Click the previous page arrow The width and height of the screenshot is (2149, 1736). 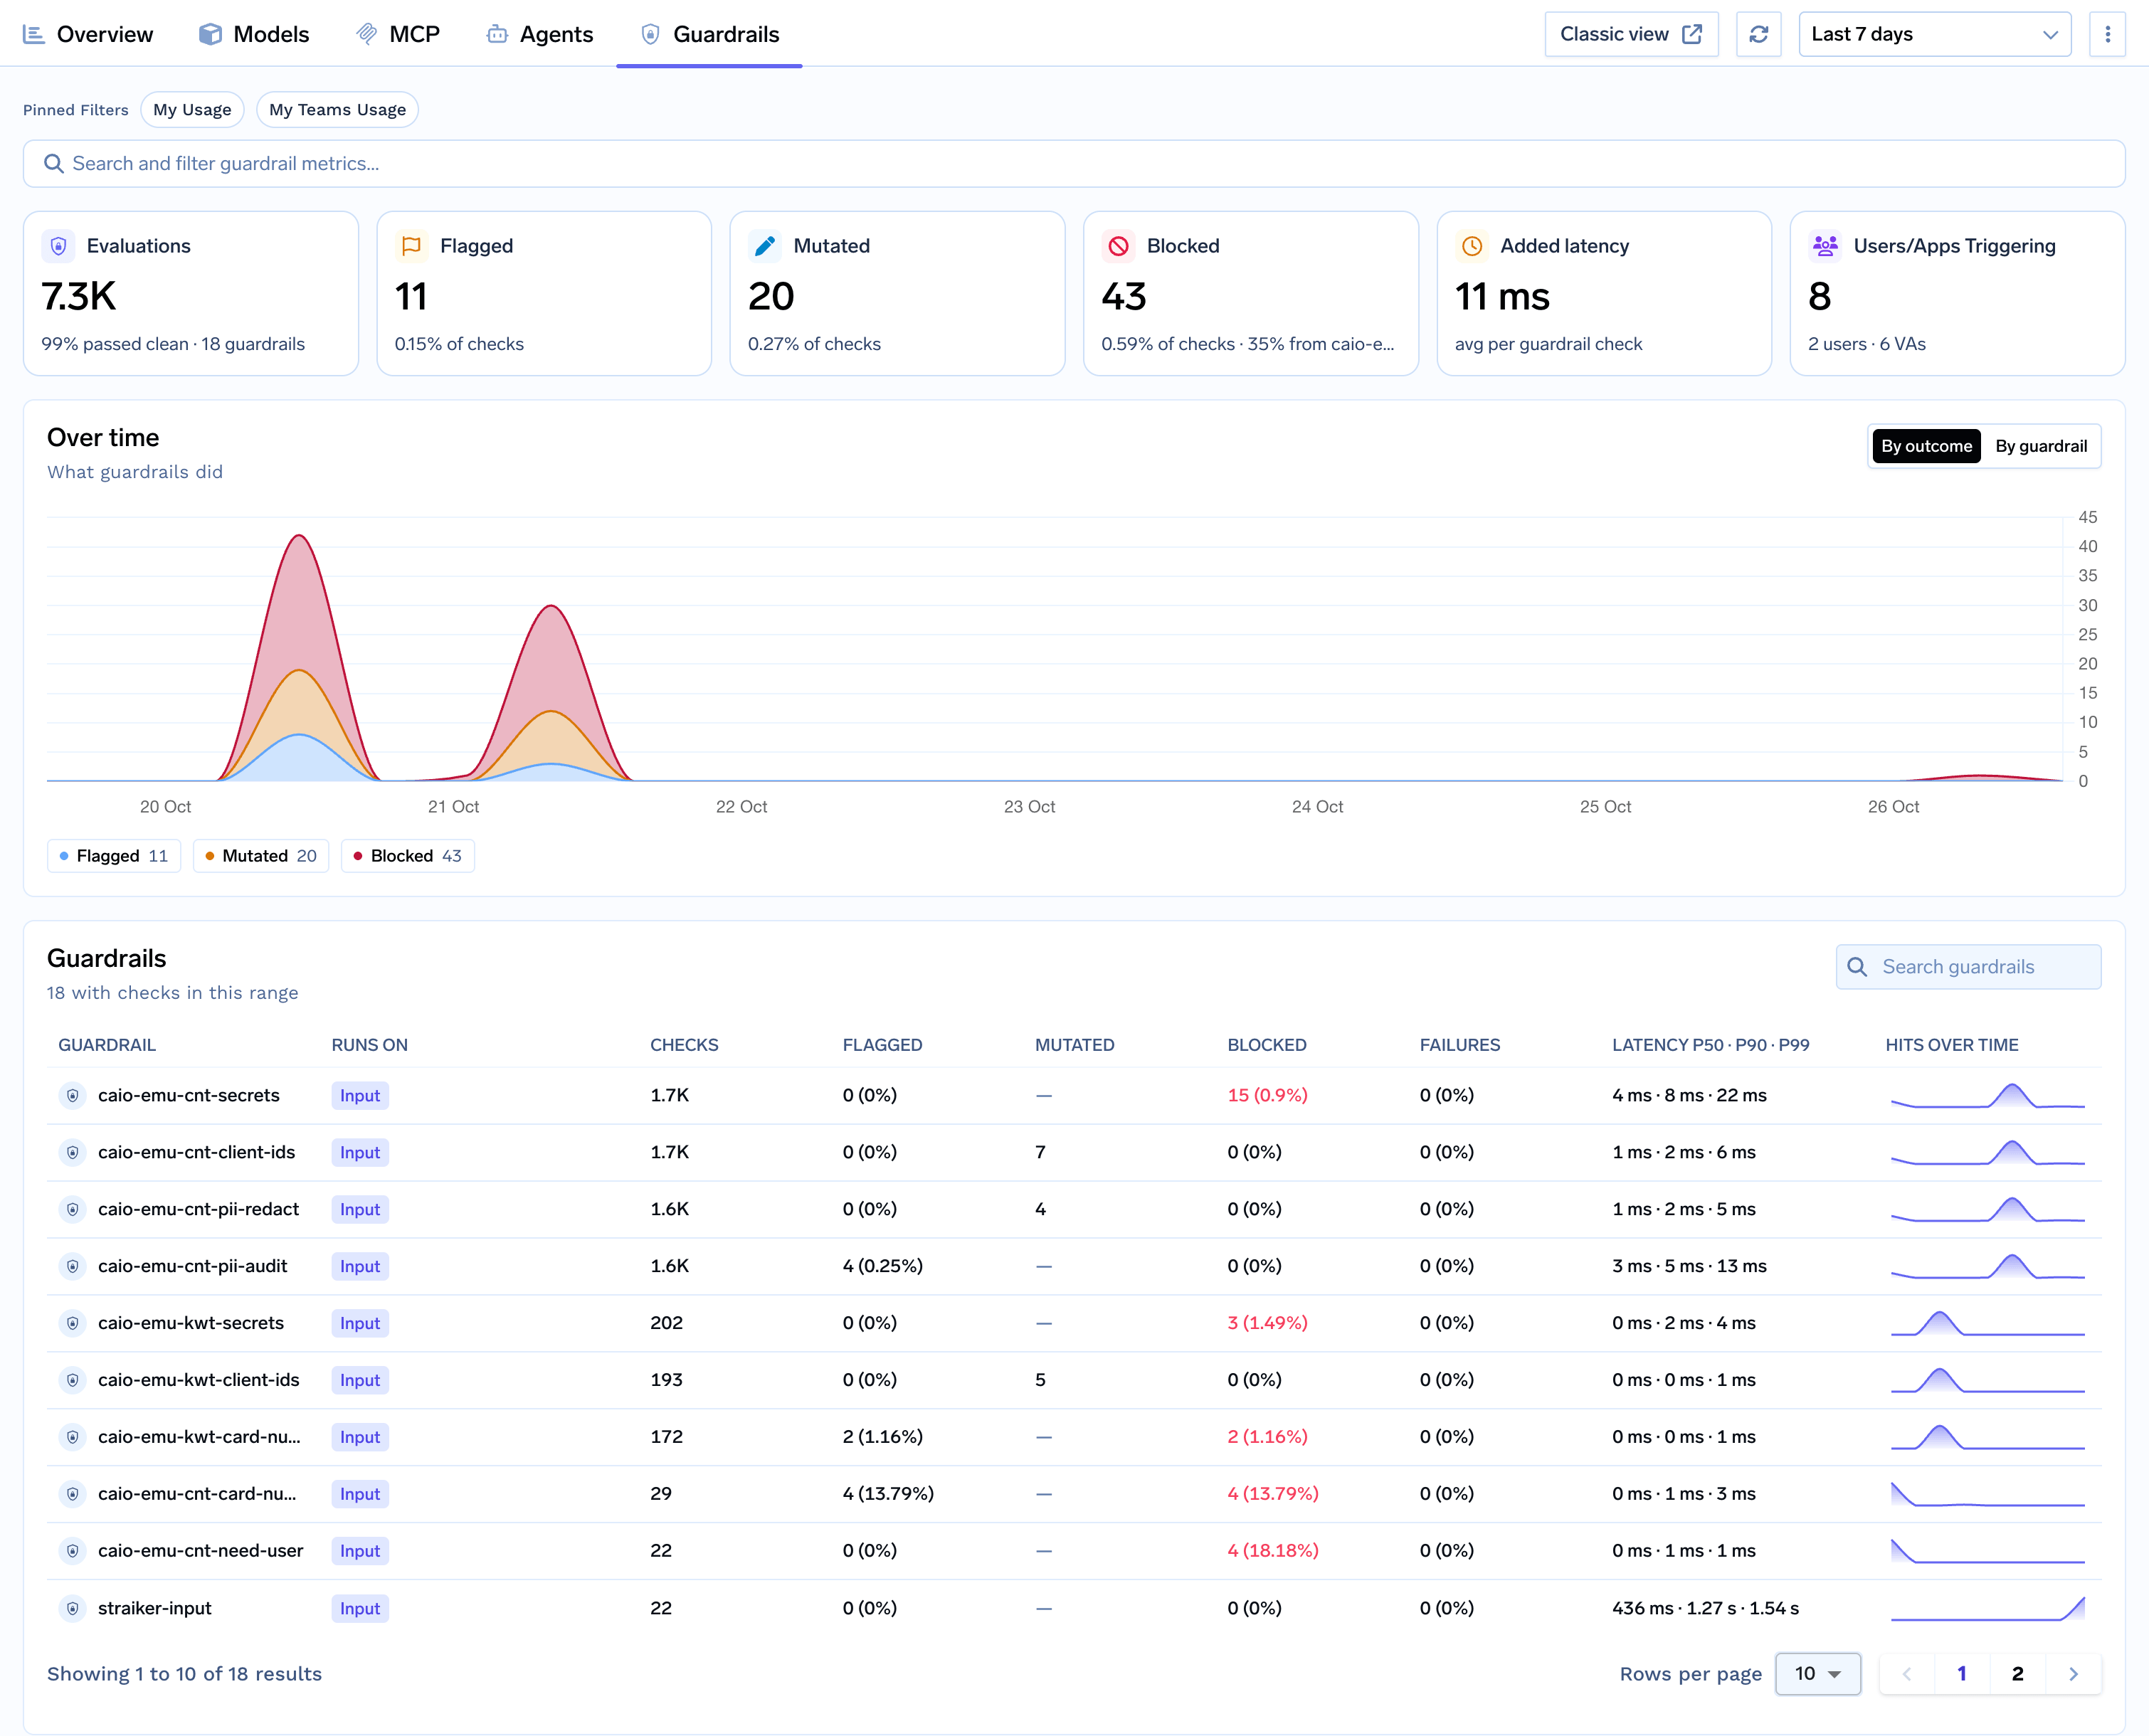tap(1906, 1674)
